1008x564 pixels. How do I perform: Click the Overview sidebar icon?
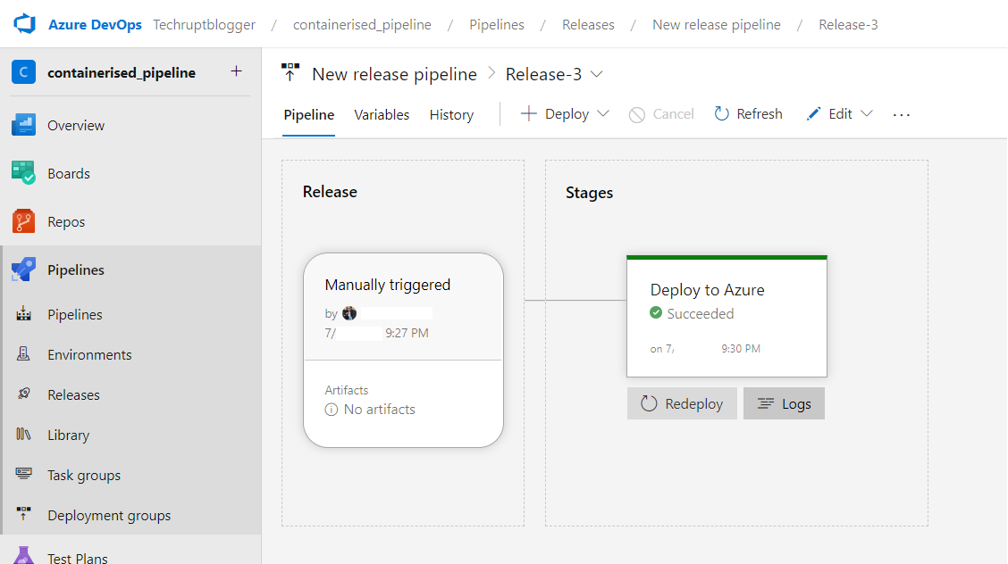coord(23,125)
